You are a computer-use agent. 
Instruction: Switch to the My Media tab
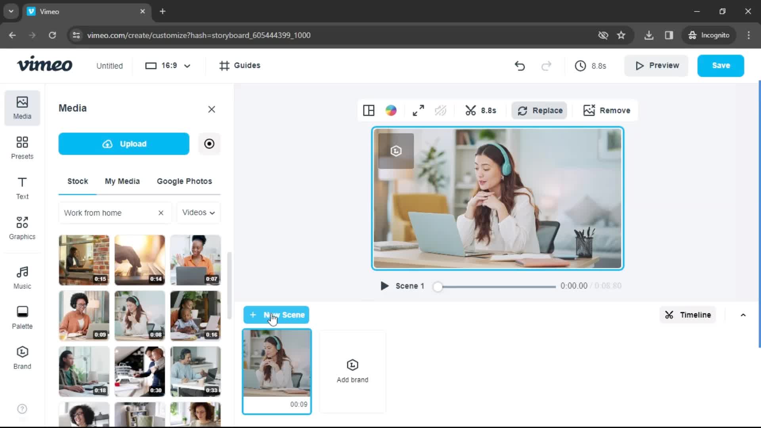pyautogui.click(x=122, y=182)
